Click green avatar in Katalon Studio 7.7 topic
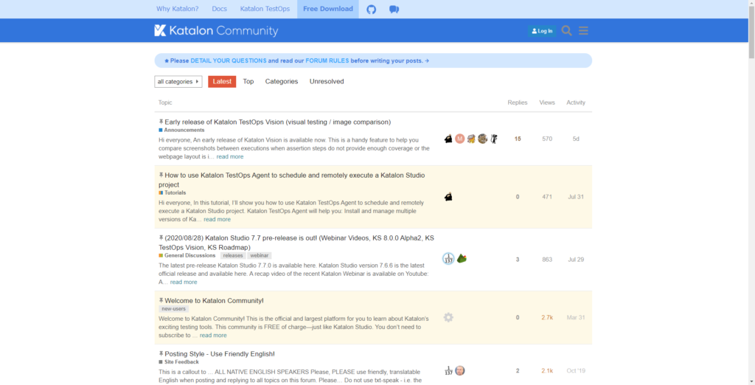755x385 pixels. tap(462, 259)
